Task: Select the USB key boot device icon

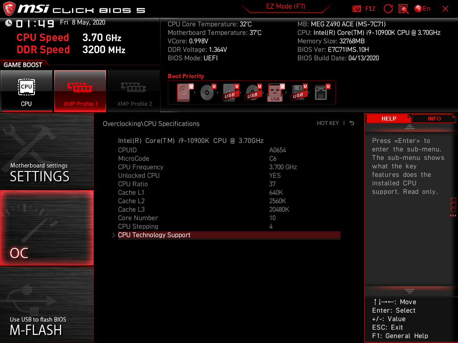Action: point(276,92)
